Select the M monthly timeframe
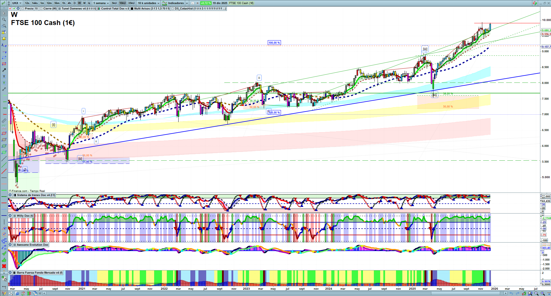 click(x=84, y=3)
